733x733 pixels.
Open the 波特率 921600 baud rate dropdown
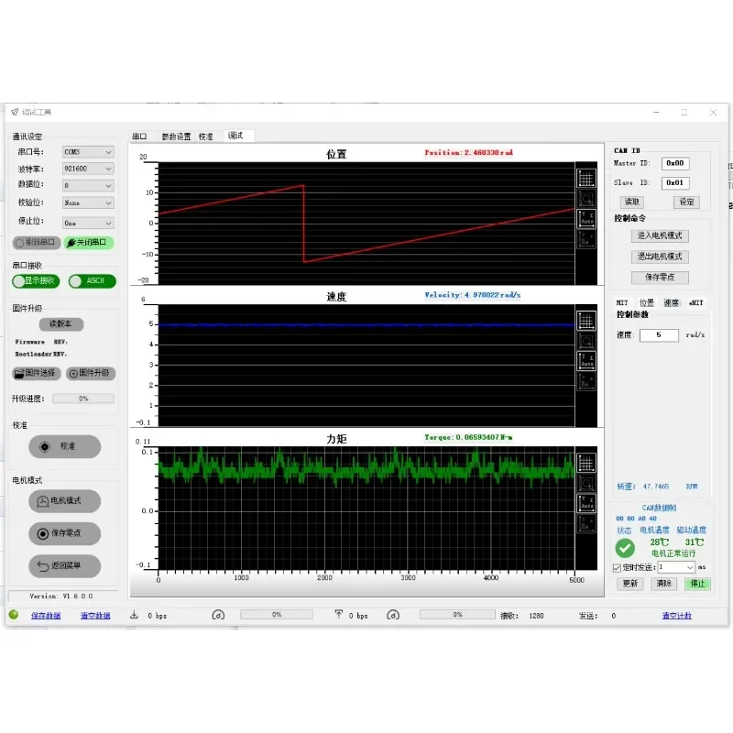pyautogui.click(x=88, y=169)
